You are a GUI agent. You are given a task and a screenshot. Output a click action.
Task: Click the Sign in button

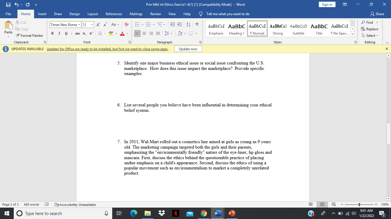[x=327, y=5]
